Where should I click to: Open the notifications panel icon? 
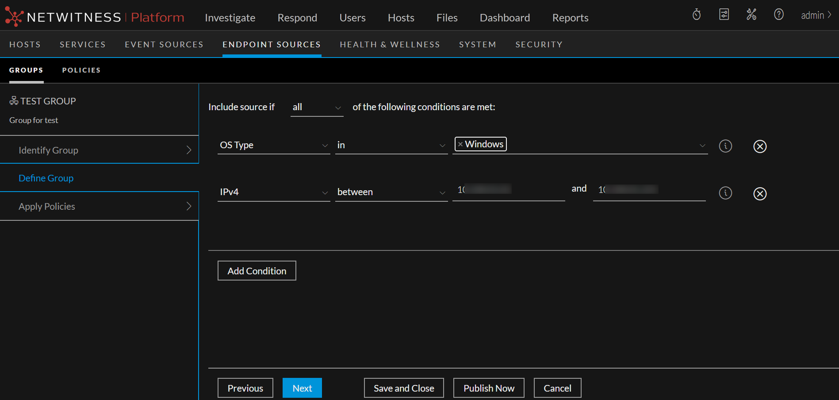[x=724, y=15]
